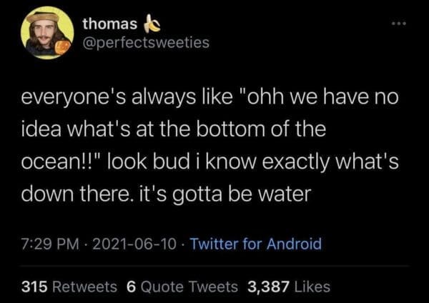Click the "Retweets" label

(x=86, y=287)
